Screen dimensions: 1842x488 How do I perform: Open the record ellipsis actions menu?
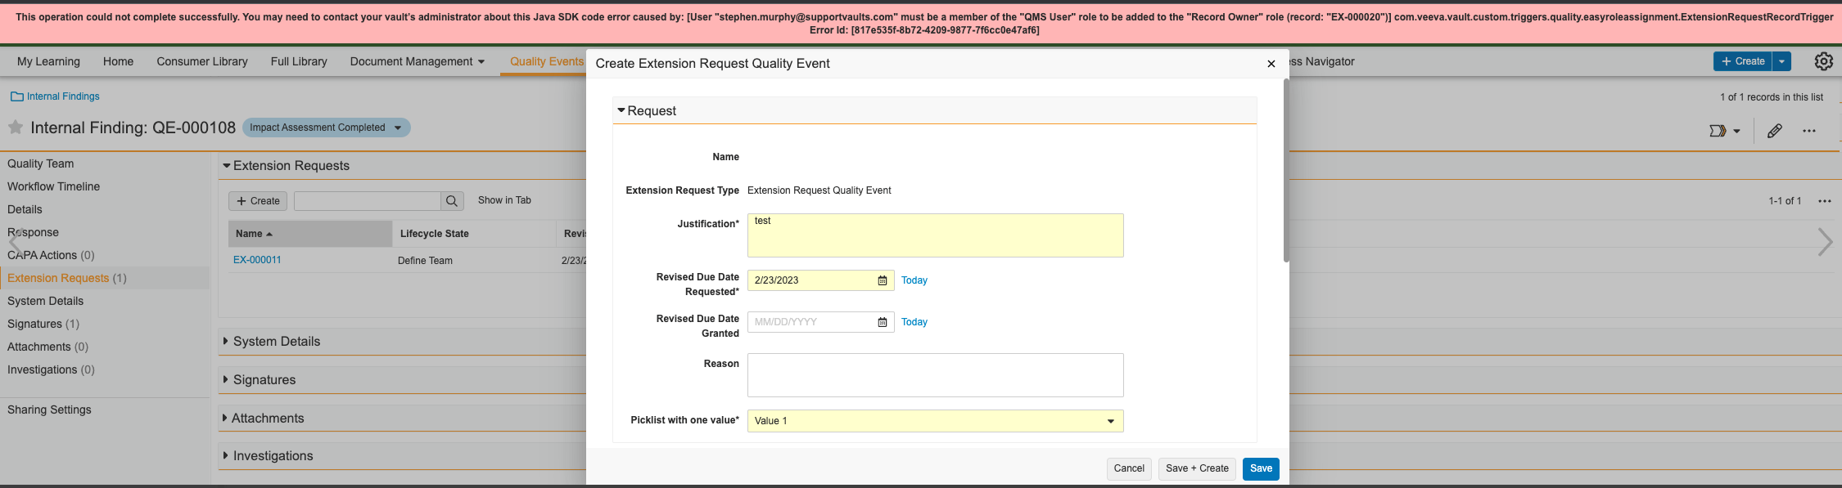tap(1808, 131)
